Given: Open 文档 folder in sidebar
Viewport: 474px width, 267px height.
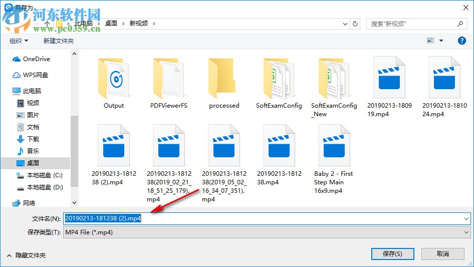Looking at the screenshot, I should click(28, 127).
